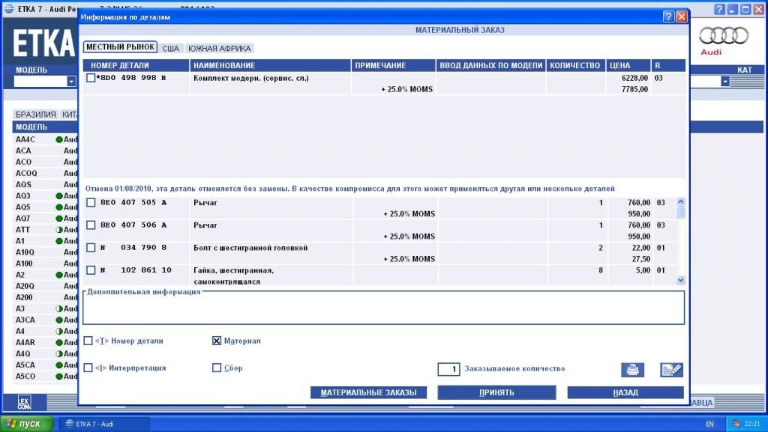
Task: Open the пуск Start menu
Action: pyautogui.click(x=26, y=424)
